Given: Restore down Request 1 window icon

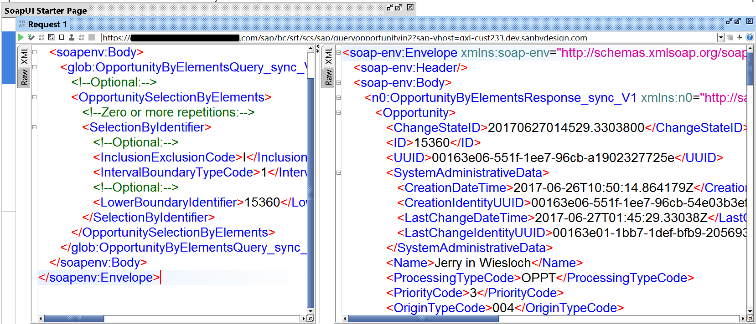Looking at the screenshot, I should [730, 21].
